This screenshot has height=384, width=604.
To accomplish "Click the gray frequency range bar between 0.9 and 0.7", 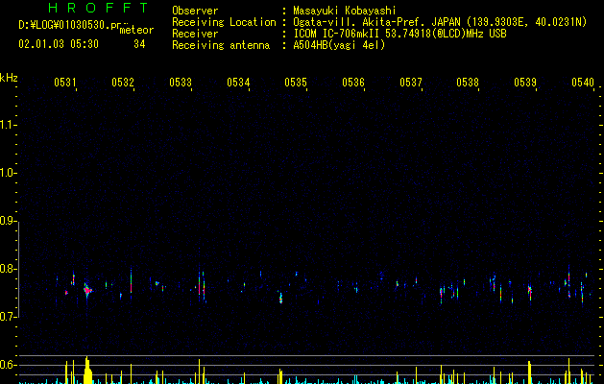I will click(x=18, y=269).
